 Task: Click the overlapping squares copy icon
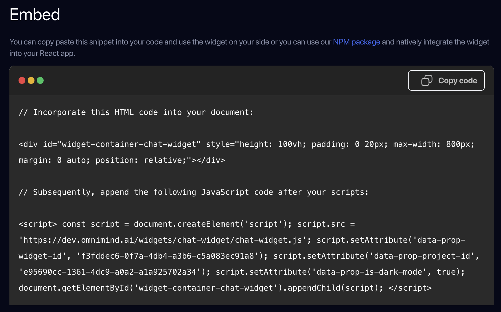427,80
